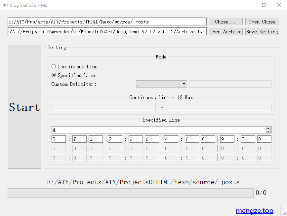This screenshot has height=216, width=287.
Task: Increase the specified line count spinner
Action: 268,128
